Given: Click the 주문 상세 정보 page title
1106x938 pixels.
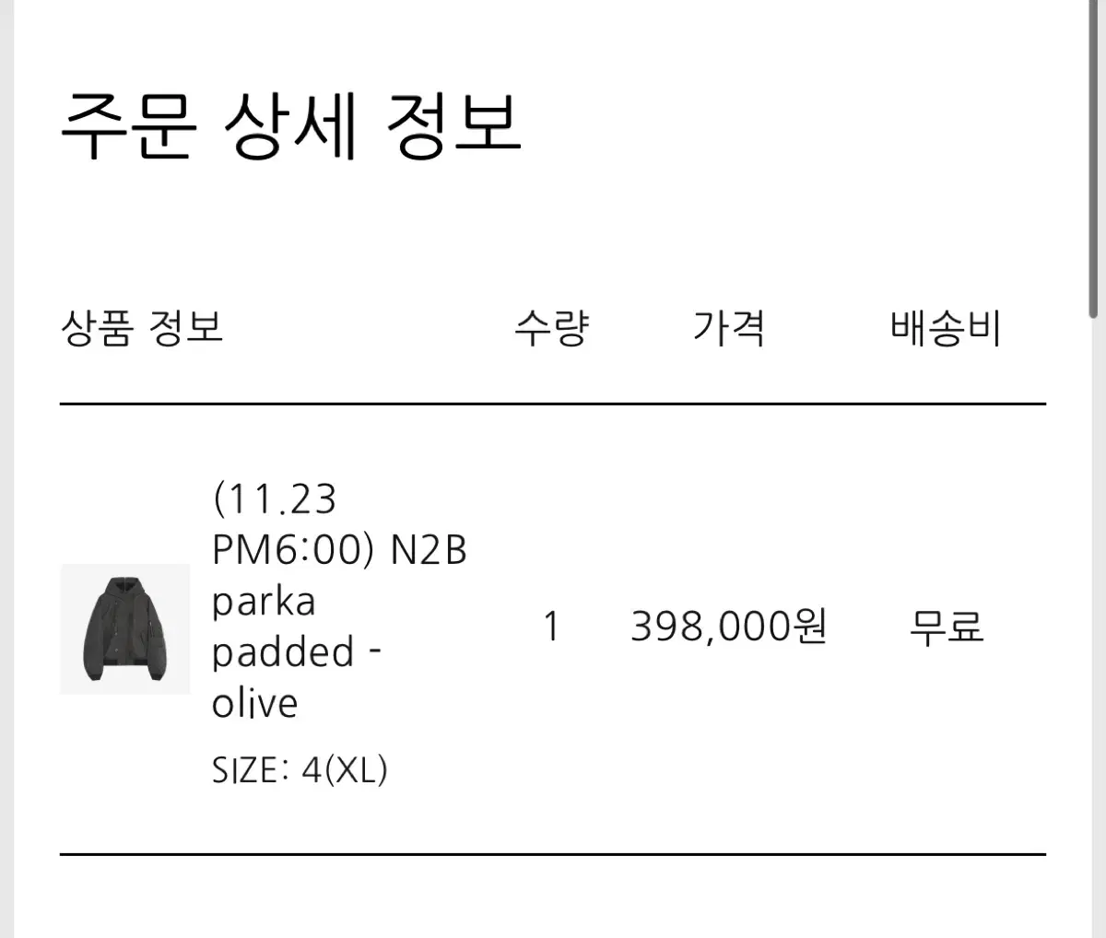Looking at the screenshot, I should [x=291, y=124].
